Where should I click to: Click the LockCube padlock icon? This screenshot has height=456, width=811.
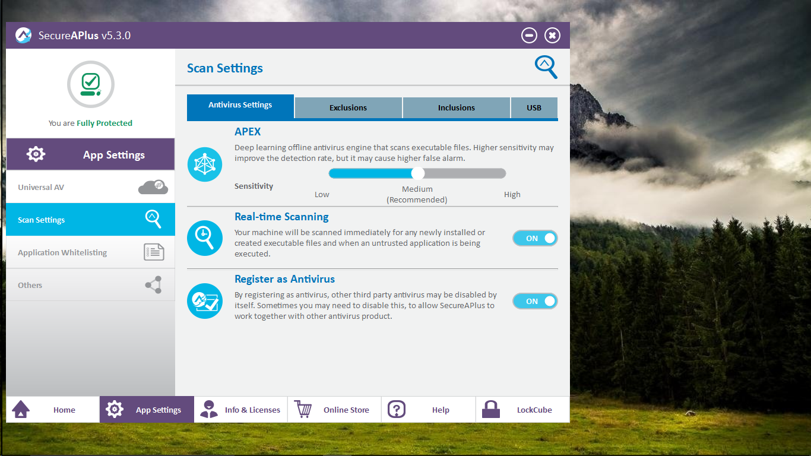pyautogui.click(x=491, y=409)
